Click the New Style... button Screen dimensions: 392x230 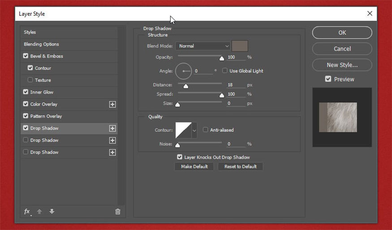[x=342, y=65]
